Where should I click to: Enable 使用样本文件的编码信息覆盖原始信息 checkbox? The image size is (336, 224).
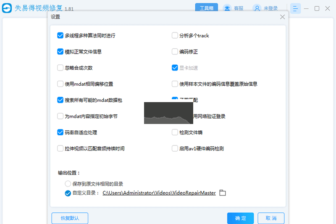(x=175, y=84)
